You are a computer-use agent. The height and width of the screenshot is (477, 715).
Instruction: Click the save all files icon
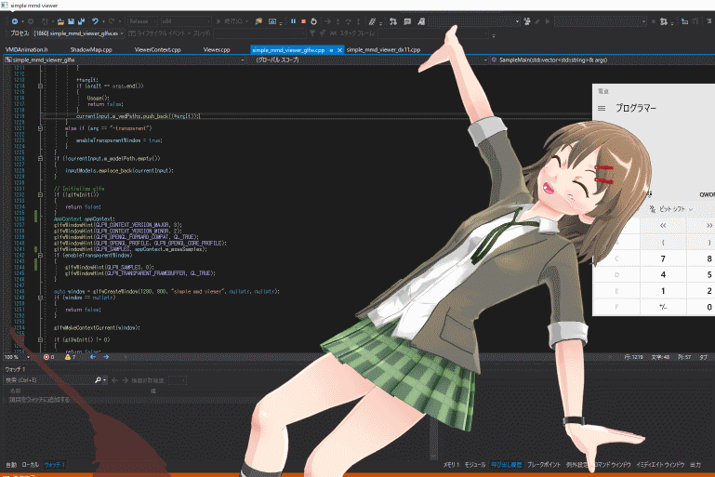click(x=82, y=21)
